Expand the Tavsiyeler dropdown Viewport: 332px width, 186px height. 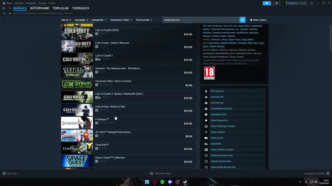click(81, 20)
